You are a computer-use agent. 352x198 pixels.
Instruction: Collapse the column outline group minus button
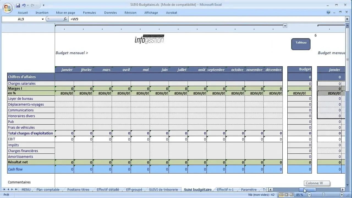pyautogui.click(x=285, y=26)
